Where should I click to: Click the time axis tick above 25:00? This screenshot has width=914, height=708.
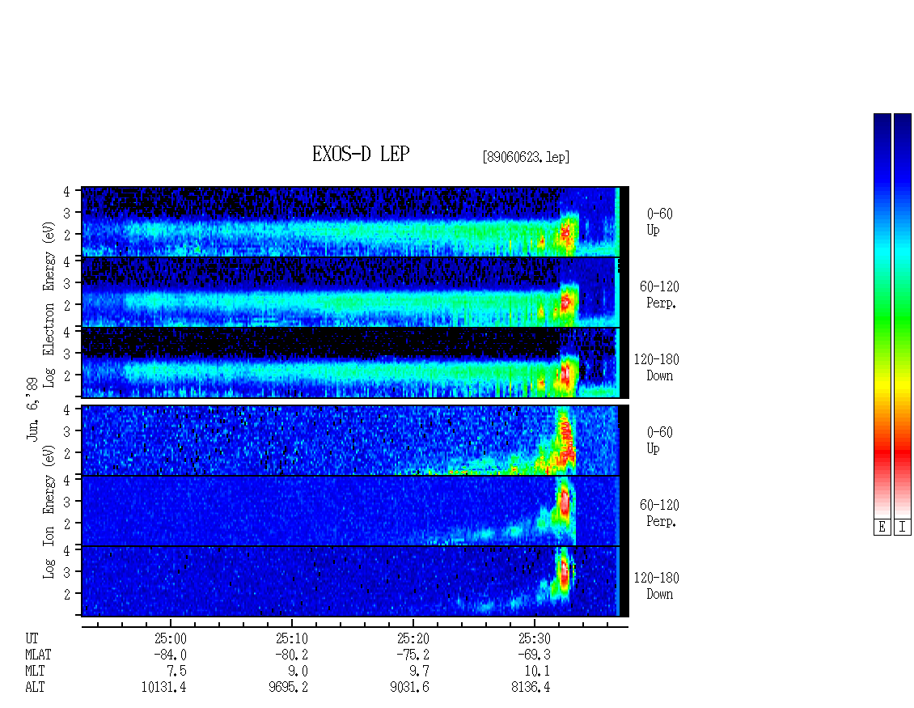pyautogui.click(x=170, y=623)
